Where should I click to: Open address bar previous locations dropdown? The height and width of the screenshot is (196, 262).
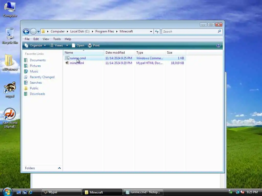point(151,31)
